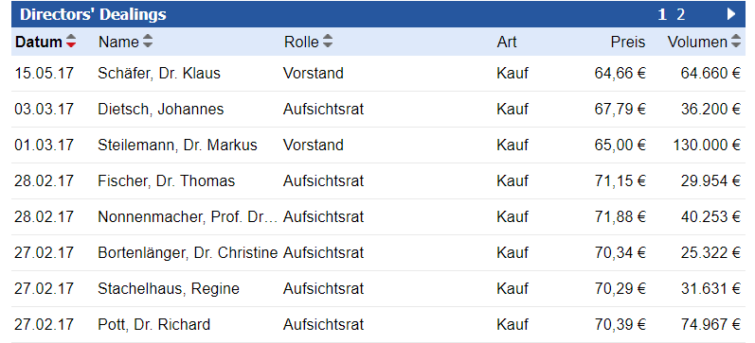The width and height of the screenshot is (755, 343).
Task: Select the Bortenlänger, Dr. Christine row
Action: tap(378, 252)
